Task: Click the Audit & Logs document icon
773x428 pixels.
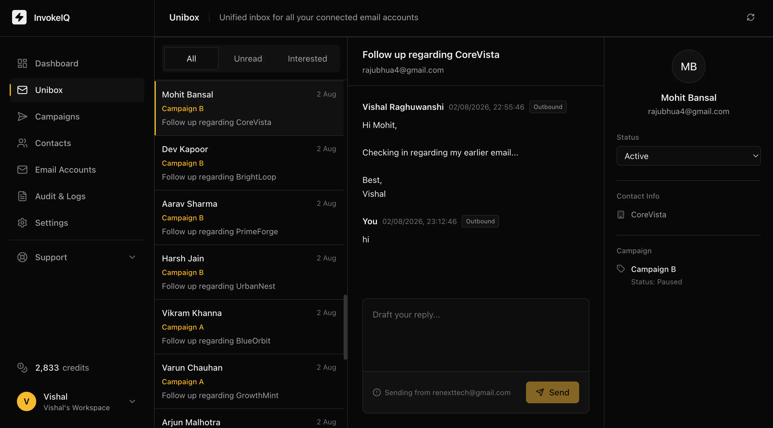Action: (22, 196)
